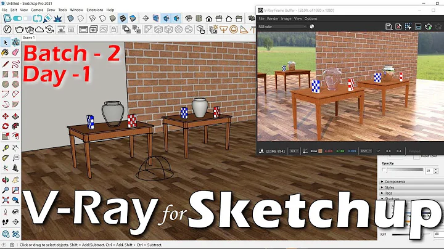Choose the Axes tool
This screenshot has width=444, height=249.
6,168
